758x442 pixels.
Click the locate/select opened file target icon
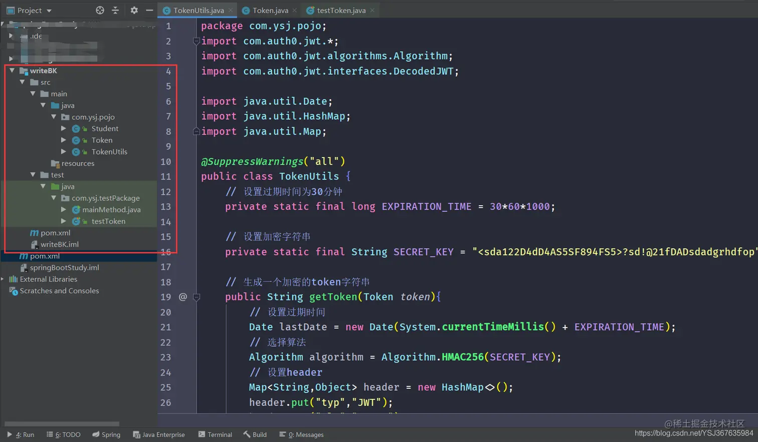point(100,10)
